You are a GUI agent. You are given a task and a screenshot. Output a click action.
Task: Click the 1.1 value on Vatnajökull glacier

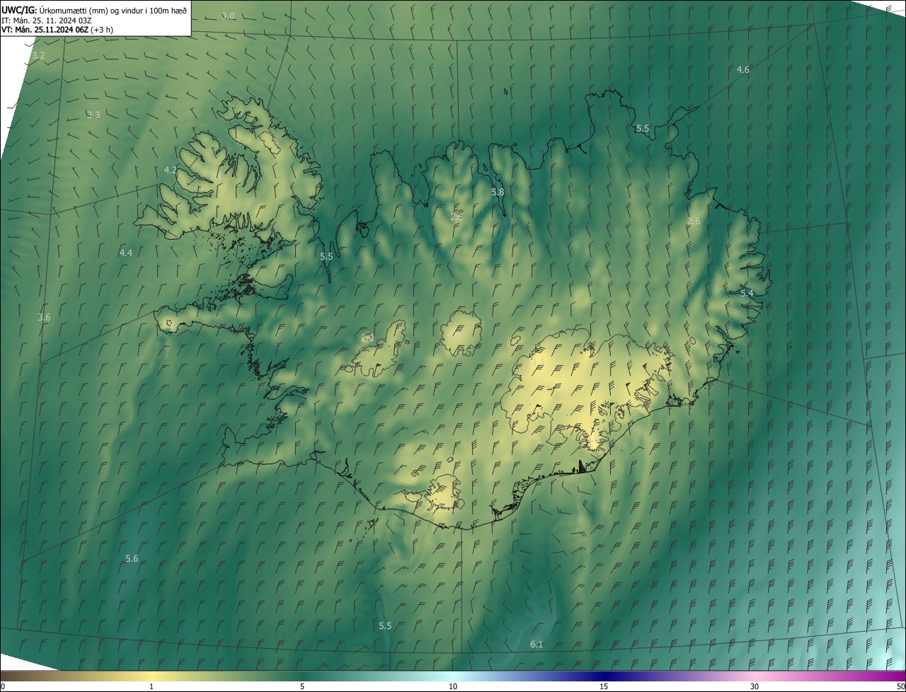[x=539, y=362]
